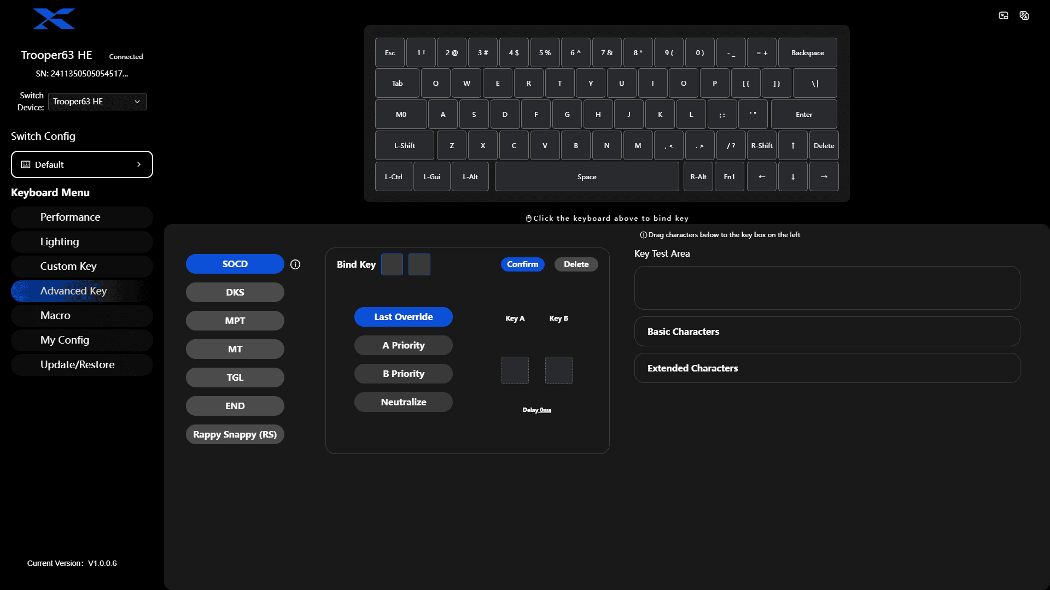The image size is (1050, 590).
Task: Click the SOCD info icon
Action: (x=295, y=264)
